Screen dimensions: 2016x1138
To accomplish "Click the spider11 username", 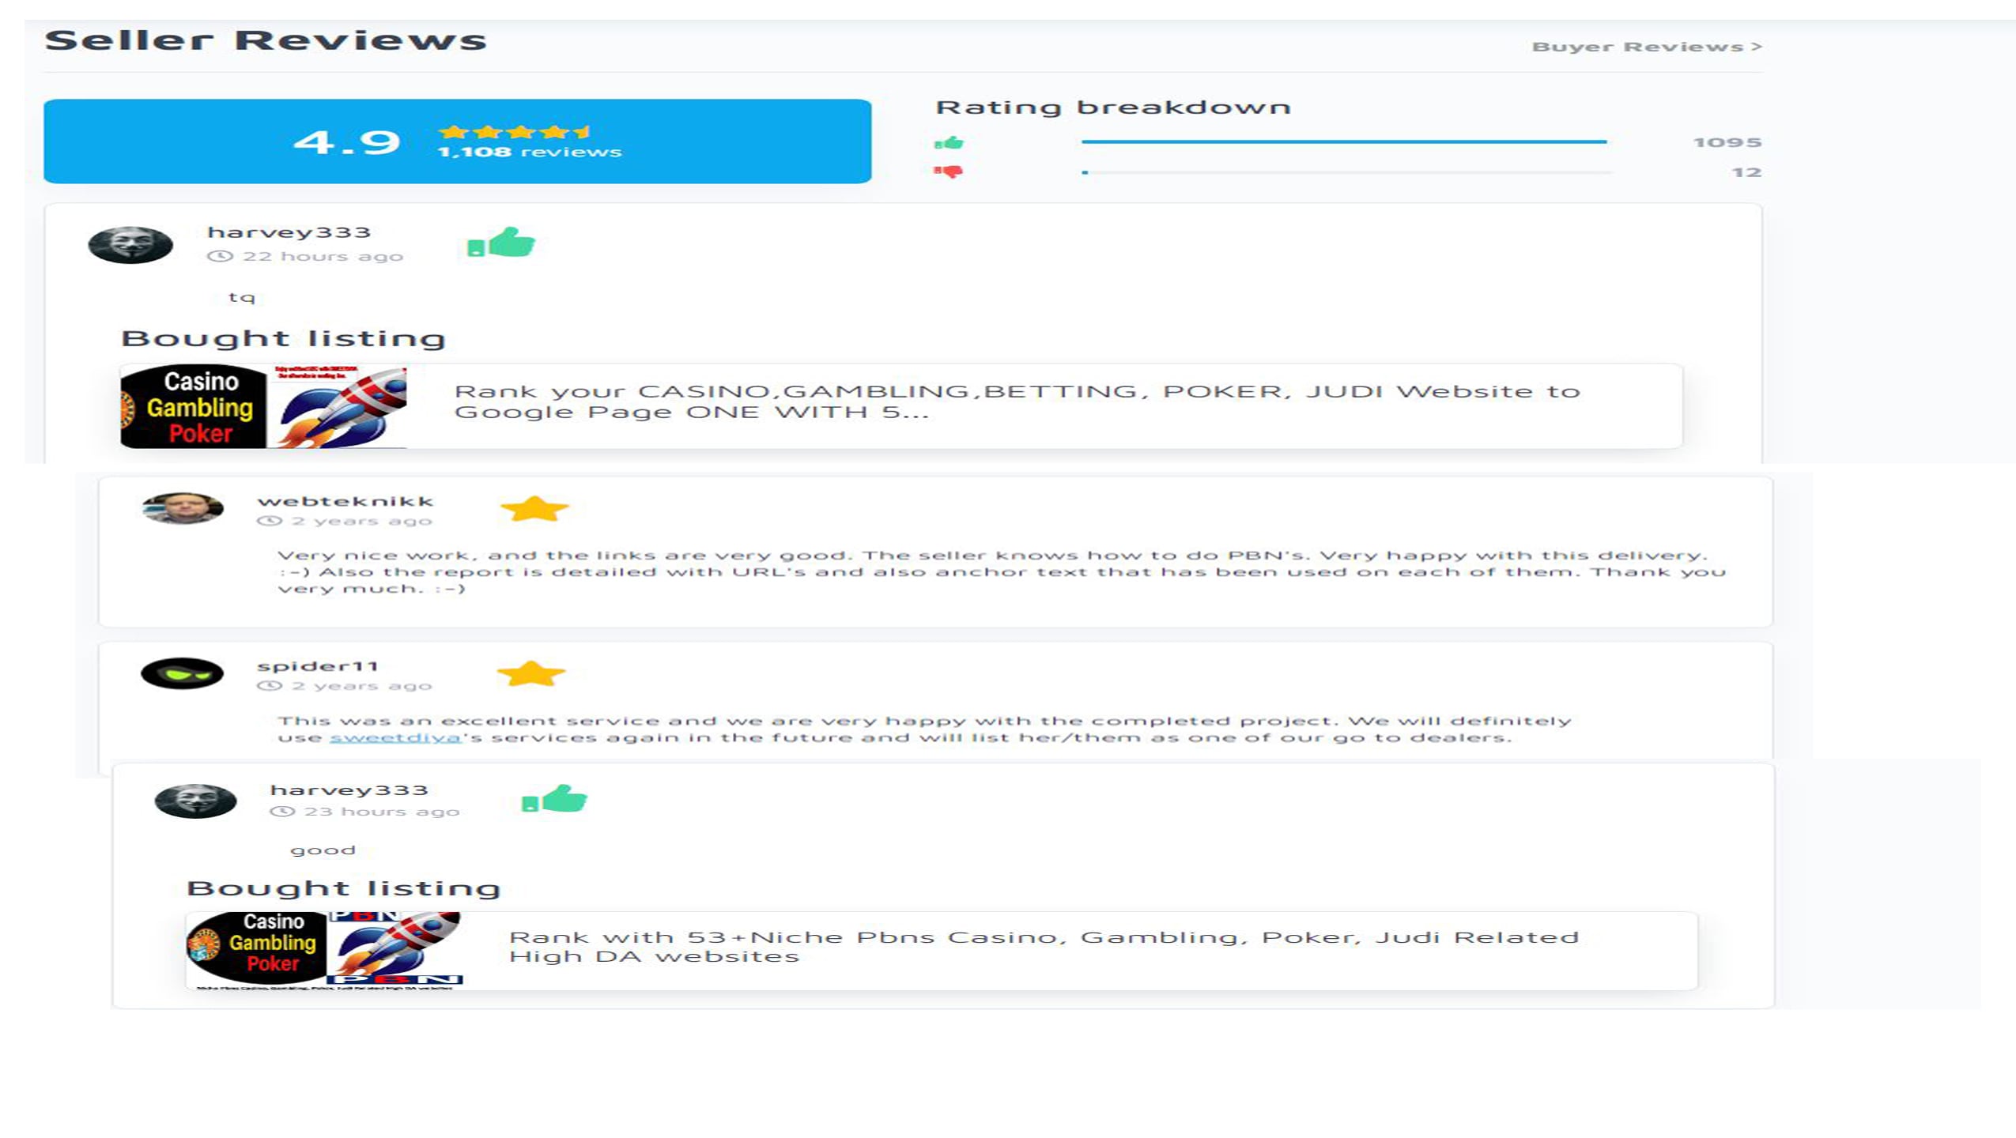I will tap(318, 666).
